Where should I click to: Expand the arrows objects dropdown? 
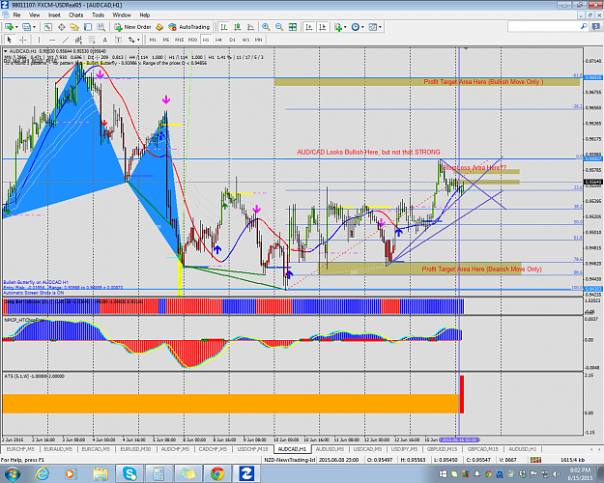[138, 40]
